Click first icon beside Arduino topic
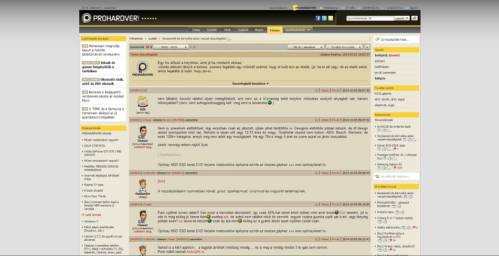 click(x=397, y=212)
